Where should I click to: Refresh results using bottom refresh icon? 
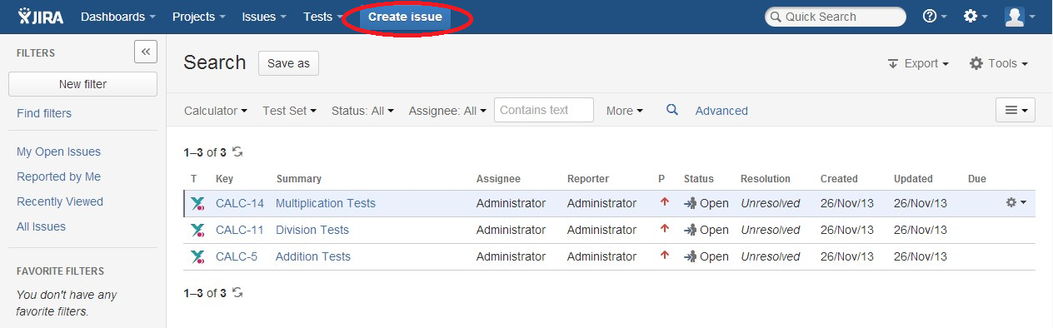(237, 292)
